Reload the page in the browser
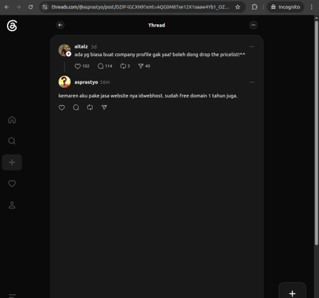The image size is (319, 298). pos(31,7)
